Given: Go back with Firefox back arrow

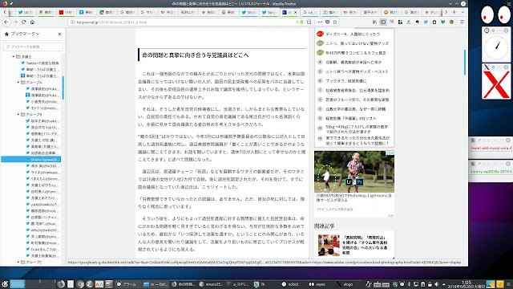Looking at the screenshot, I should [x=6, y=22].
